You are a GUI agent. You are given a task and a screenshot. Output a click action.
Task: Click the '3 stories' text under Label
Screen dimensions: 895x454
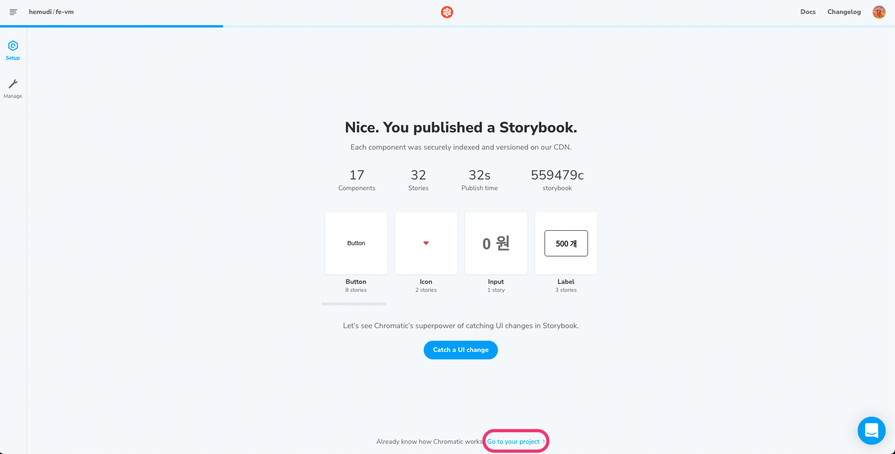click(x=566, y=290)
